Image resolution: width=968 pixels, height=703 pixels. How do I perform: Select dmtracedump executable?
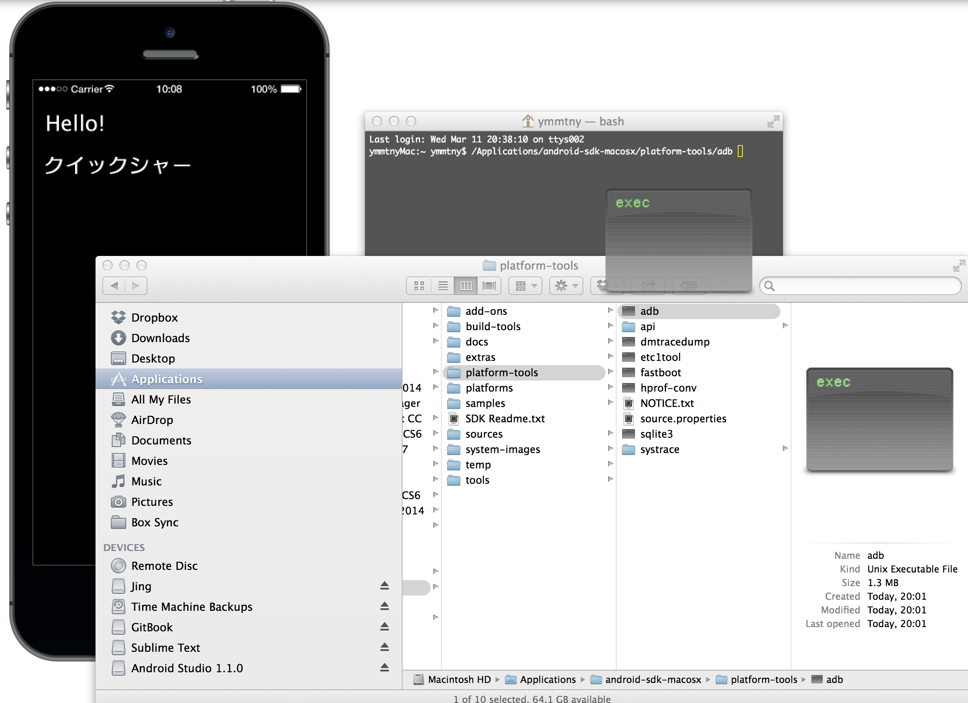coord(698,342)
